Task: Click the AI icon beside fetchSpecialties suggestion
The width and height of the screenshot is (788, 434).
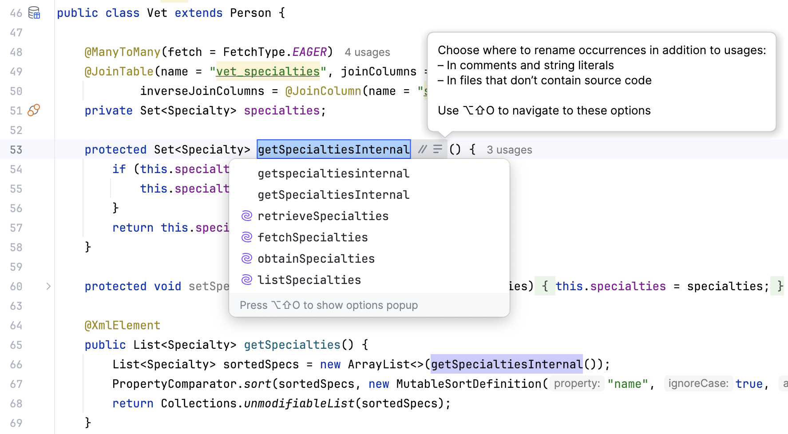Action: pyautogui.click(x=247, y=237)
